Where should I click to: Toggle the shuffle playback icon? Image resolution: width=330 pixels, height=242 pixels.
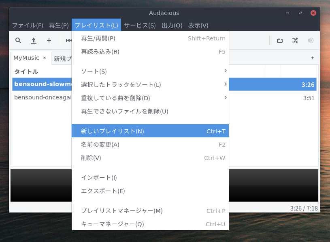[295, 40]
